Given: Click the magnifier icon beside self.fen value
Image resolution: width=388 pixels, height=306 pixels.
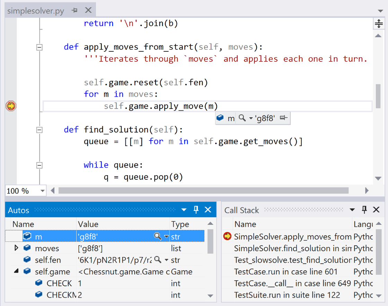Looking at the screenshot, I should [x=157, y=260].
